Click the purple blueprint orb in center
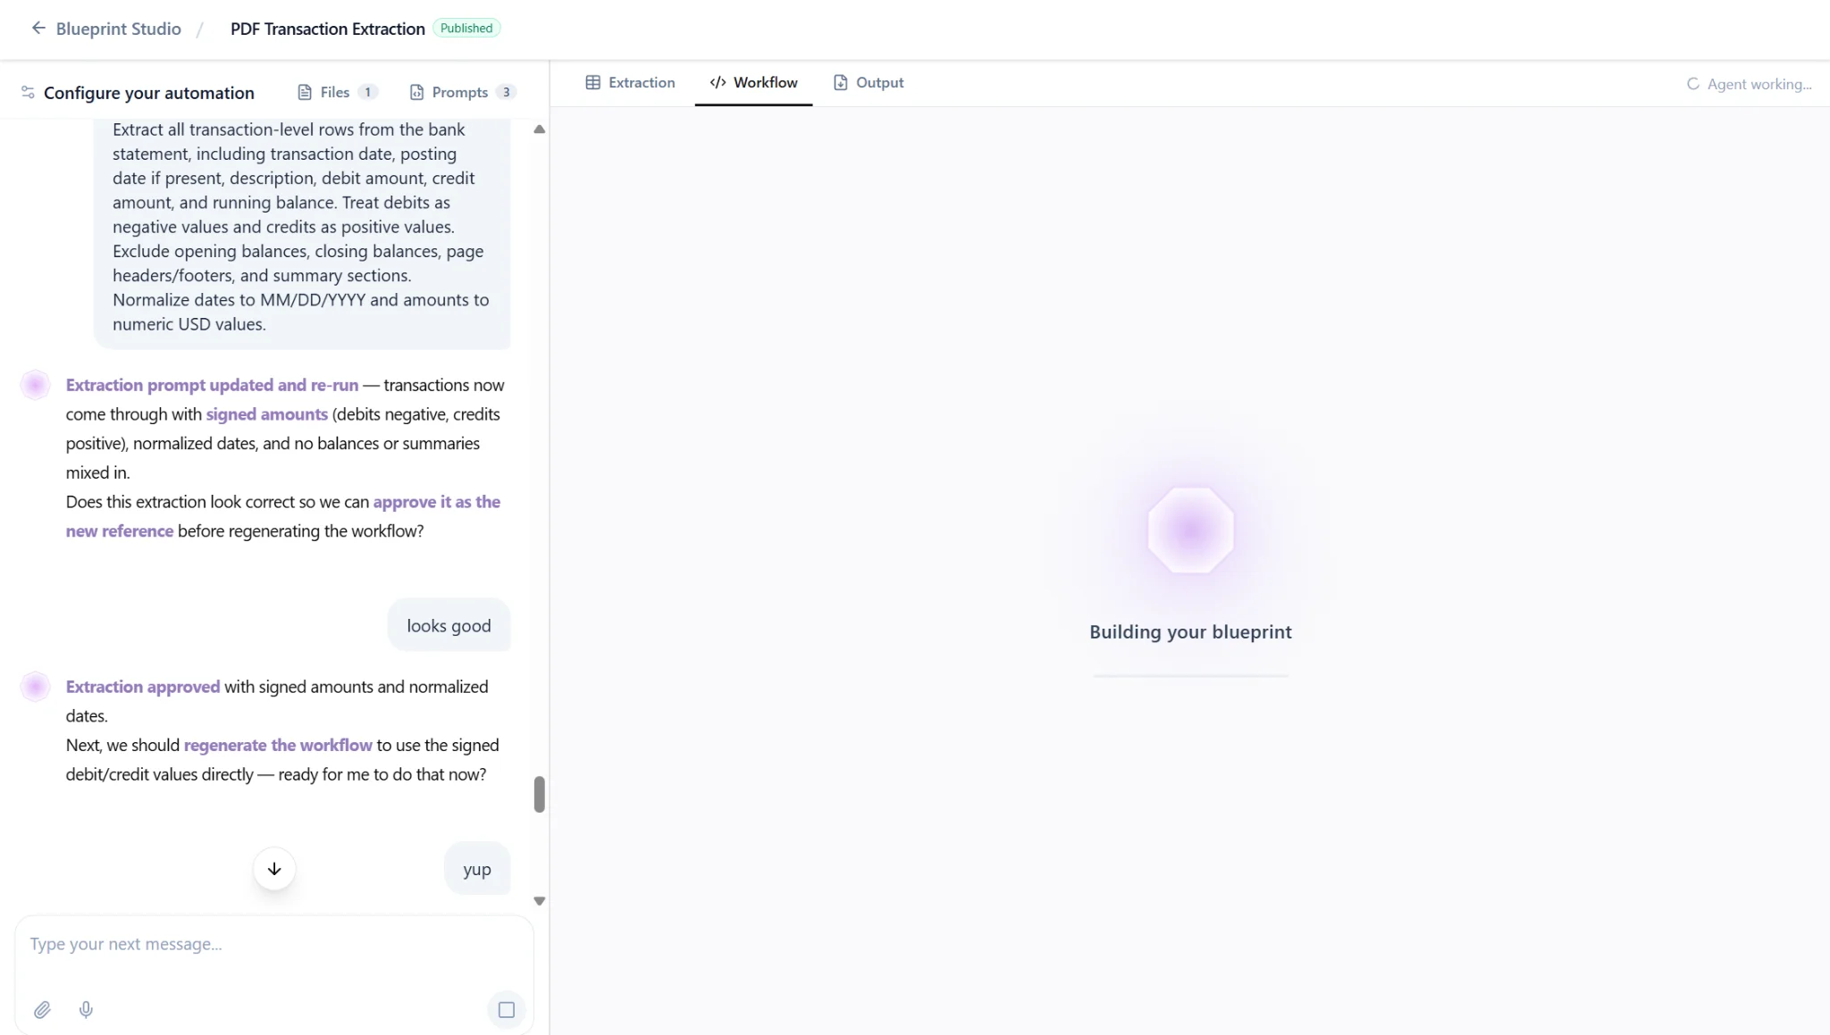Image resolution: width=1830 pixels, height=1035 pixels. [1190, 530]
